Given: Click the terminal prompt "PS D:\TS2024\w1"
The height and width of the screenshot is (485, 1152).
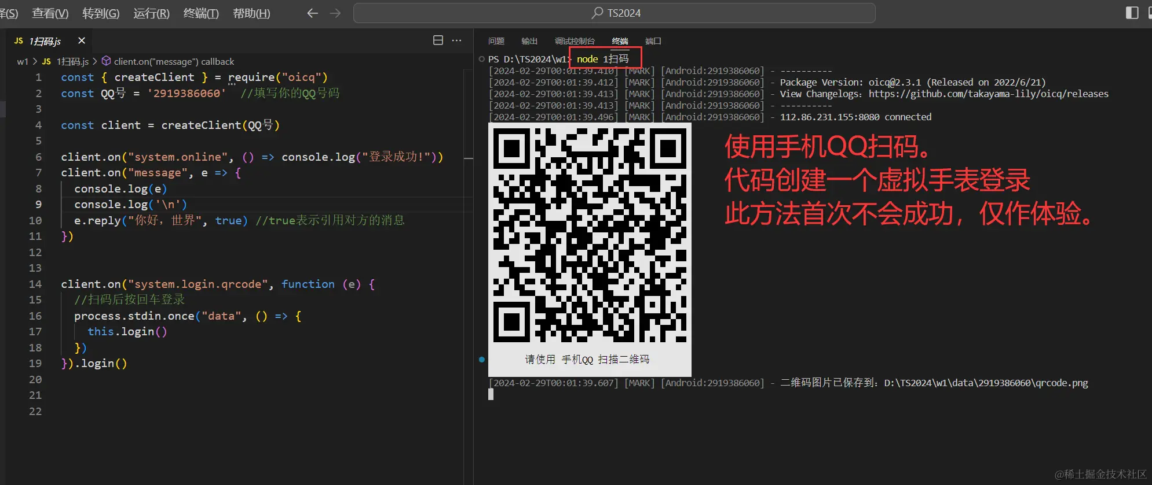Looking at the screenshot, I should 527,59.
